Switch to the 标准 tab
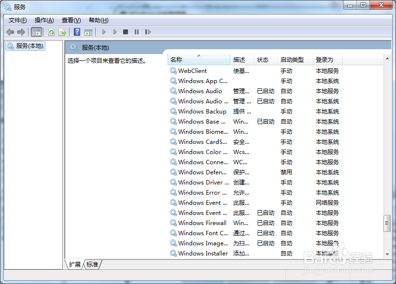 pyautogui.click(x=92, y=265)
